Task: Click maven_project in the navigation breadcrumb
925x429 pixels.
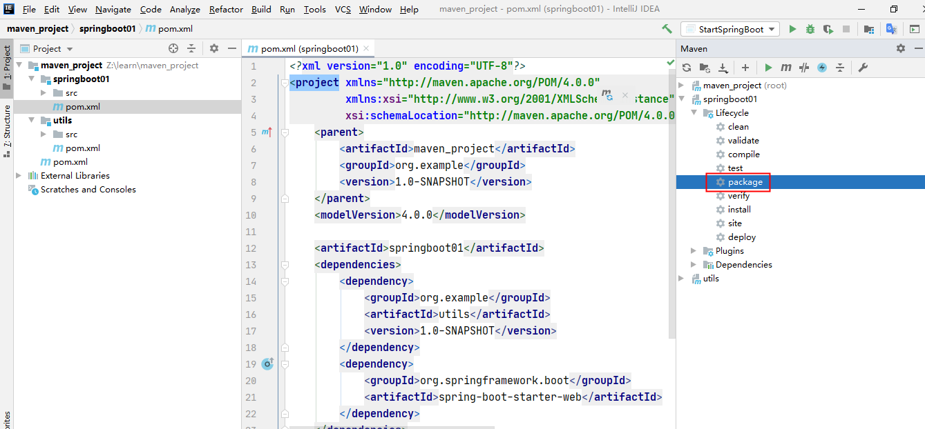Action: coord(38,29)
